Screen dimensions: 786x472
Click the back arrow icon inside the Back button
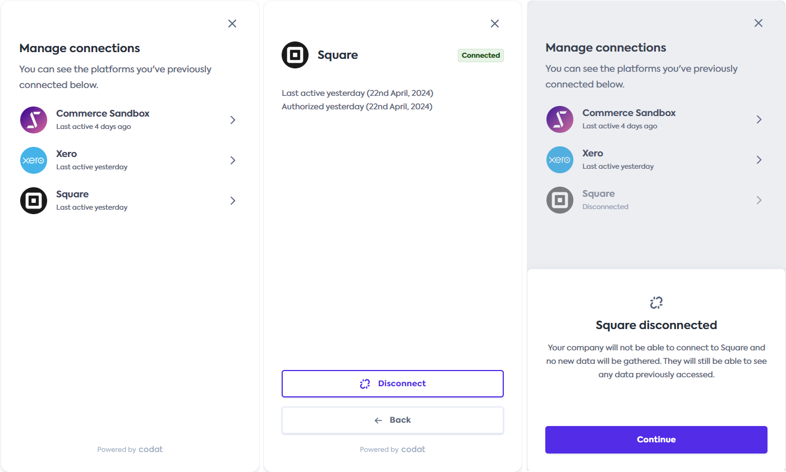(x=378, y=419)
